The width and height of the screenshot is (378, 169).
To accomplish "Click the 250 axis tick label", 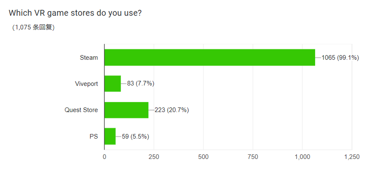I will [x=154, y=157].
